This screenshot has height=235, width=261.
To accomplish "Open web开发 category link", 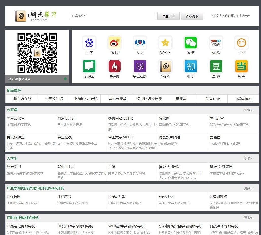I will pyautogui.click(x=166, y=196).
